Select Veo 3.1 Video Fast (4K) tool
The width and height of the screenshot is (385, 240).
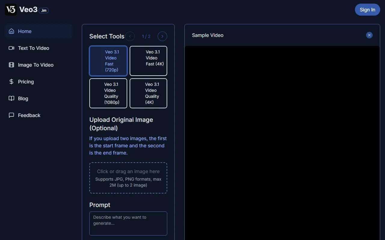click(x=148, y=61)
